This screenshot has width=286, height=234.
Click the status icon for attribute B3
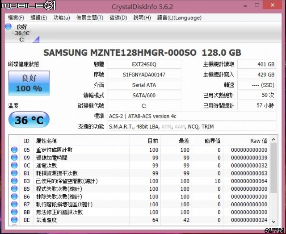14,181
